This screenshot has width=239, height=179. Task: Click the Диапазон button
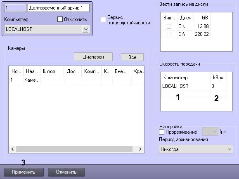(93, 57)
